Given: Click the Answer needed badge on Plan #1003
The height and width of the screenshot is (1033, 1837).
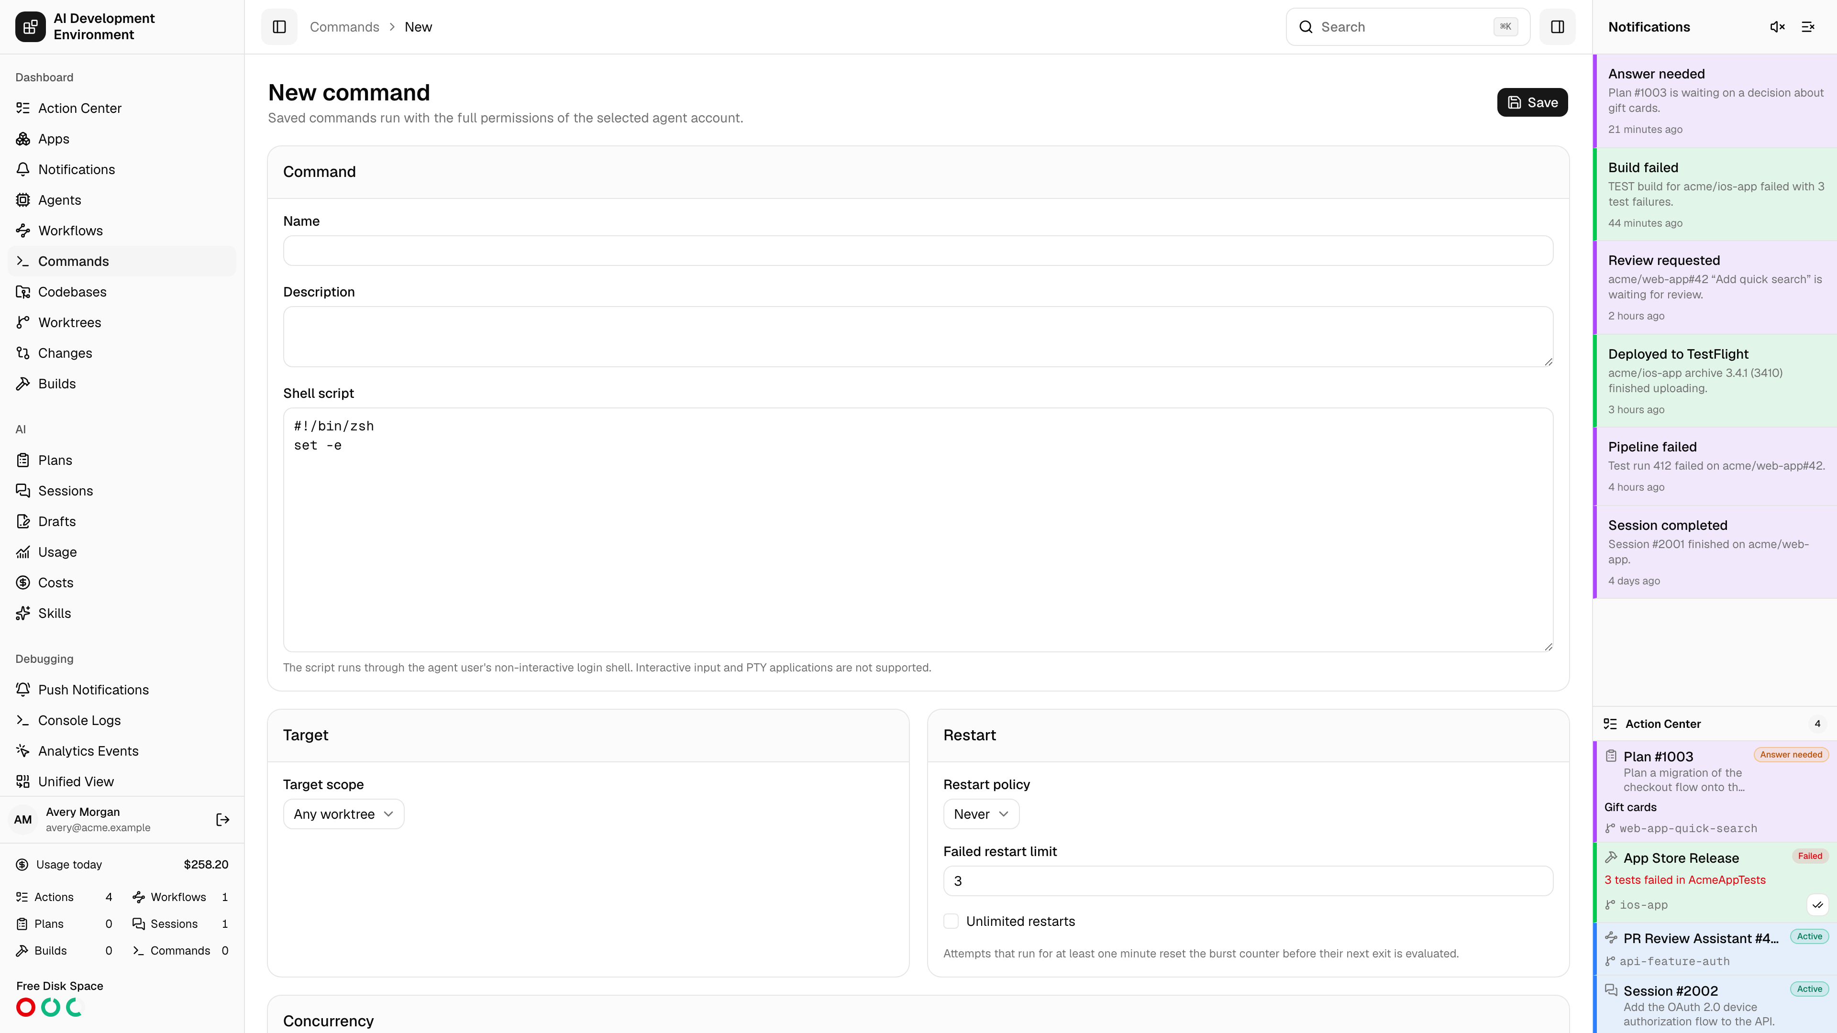Looking at the screenshot, I should [1791, 755].
